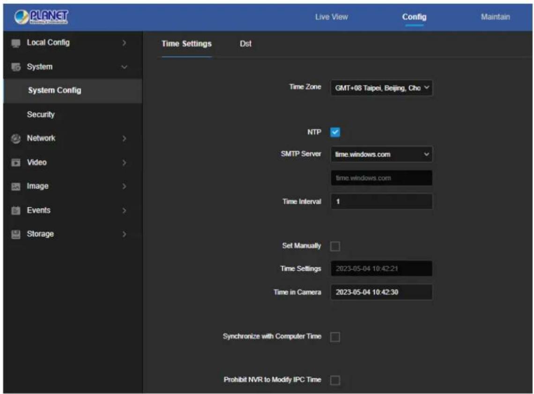Expand the Video chevron arrow
The width and height of the screenshot is (534, 394).
(124, 162)
